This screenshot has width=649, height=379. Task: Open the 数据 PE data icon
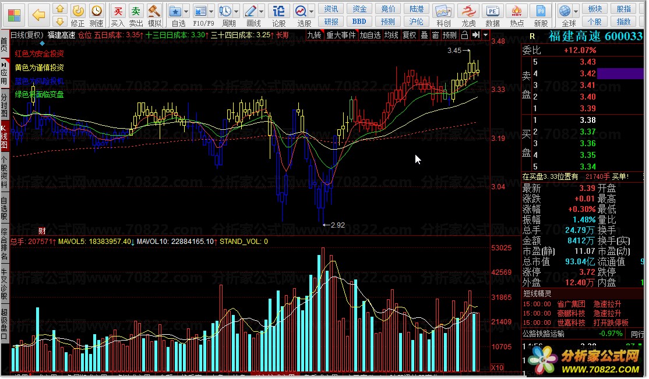(x=492, y=11)
